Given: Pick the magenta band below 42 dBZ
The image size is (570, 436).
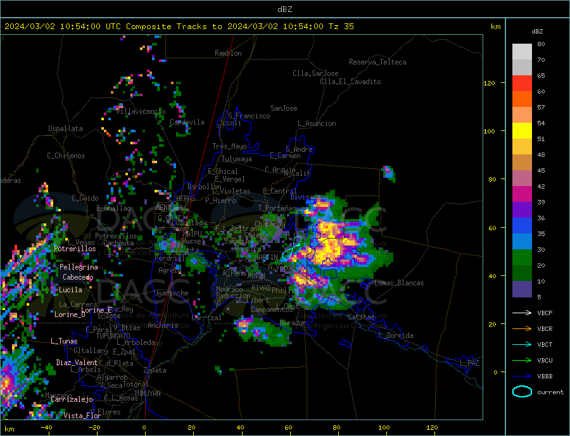Looking at the screenshot, I should (x=522, y=194).
